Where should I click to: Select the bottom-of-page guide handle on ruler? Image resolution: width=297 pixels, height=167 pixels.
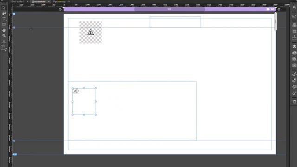[14, 154]
